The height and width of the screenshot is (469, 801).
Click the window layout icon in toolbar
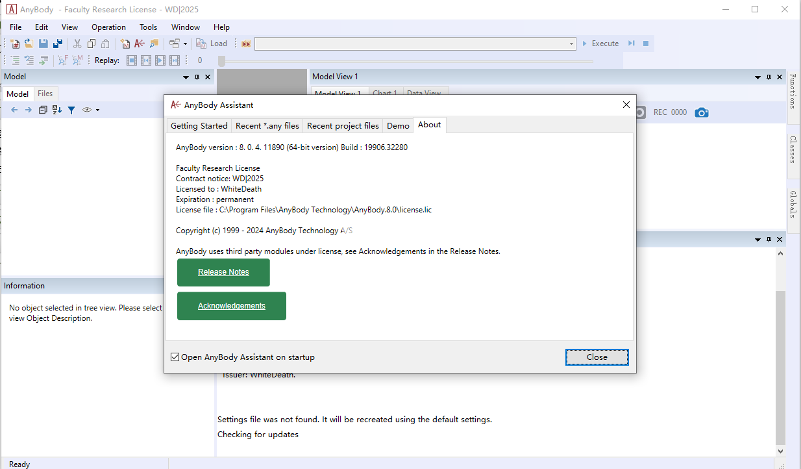coord(175,44)
